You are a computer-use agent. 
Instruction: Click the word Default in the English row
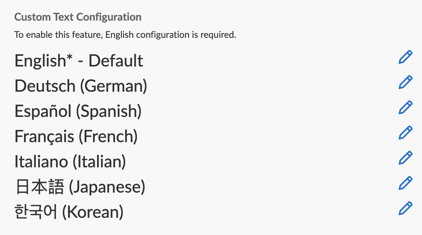pyautogui.click(x=116, y=61)
